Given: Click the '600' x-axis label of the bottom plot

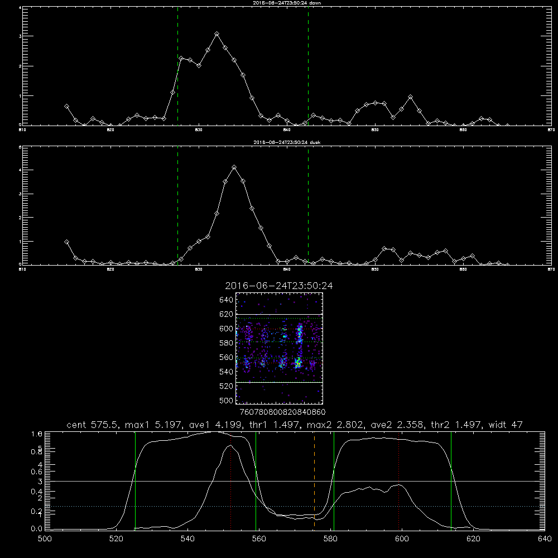Looking at the screenshot, I should [402, 539].
